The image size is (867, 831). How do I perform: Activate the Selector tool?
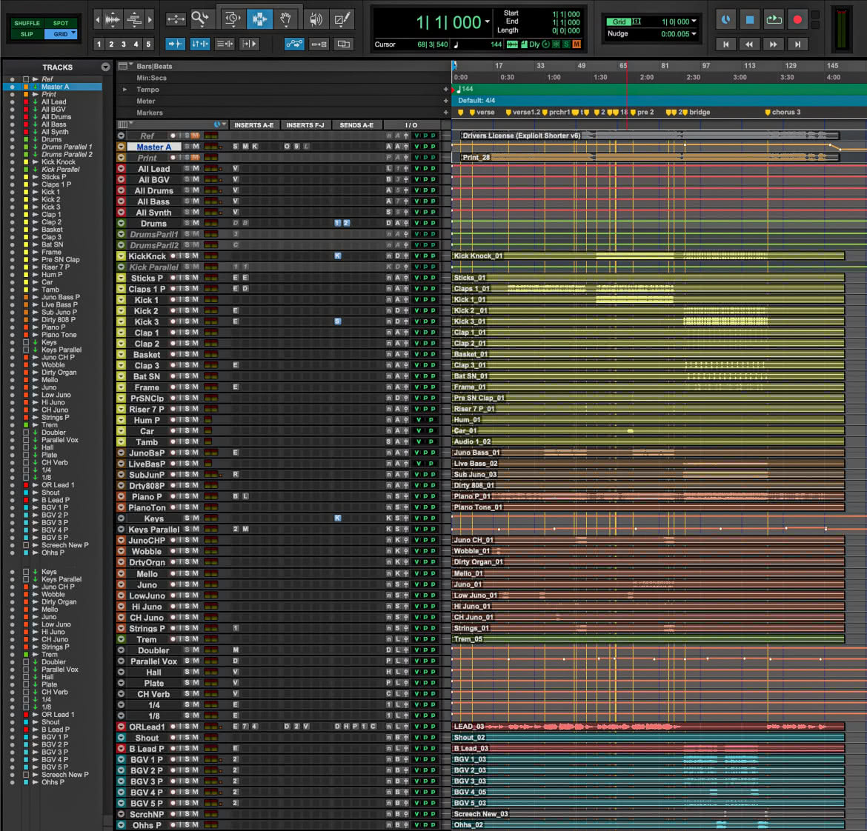point(259,19)
